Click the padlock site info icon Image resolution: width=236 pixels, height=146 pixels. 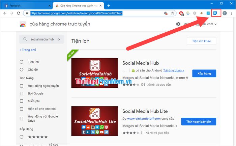[27, 13]
